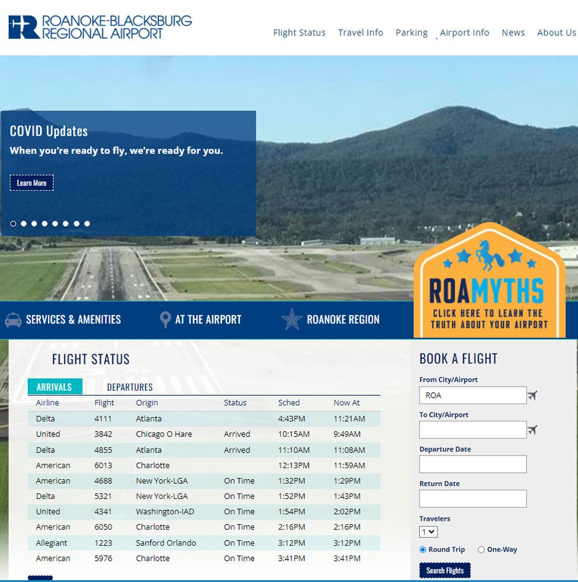This screenshot has height=582, width=578.
Task: Click the Learn More button
Action: pyautogui.click(x=32, y=183)
